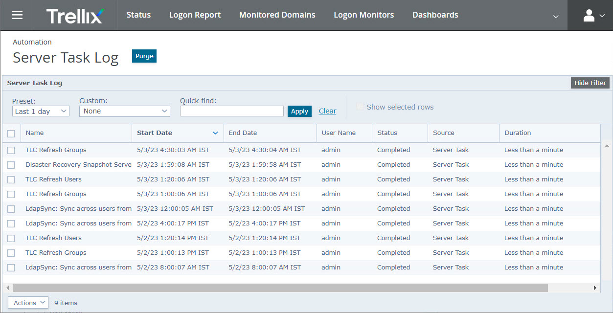Check the select-all header checkbox

(11, 133)
